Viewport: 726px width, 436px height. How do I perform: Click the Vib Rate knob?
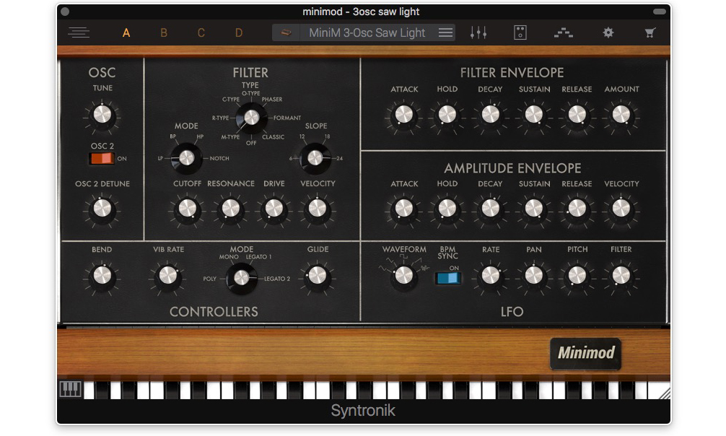tap(168, 276)
